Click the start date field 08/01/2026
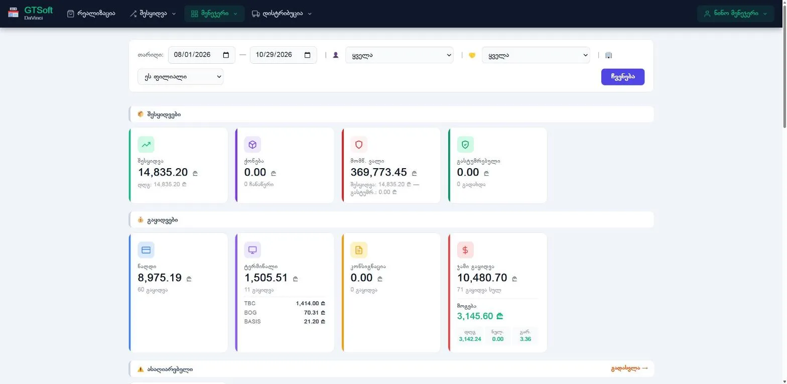Image resolution: width=787 pixels, height=384 pixels. [201, 55]
